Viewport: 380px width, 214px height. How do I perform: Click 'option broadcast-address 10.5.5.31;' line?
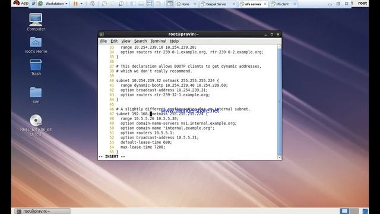160,137
